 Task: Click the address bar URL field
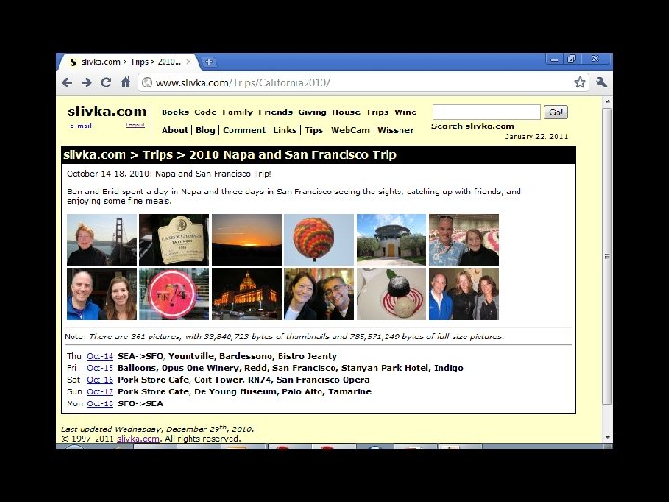(x=359, y=83)
